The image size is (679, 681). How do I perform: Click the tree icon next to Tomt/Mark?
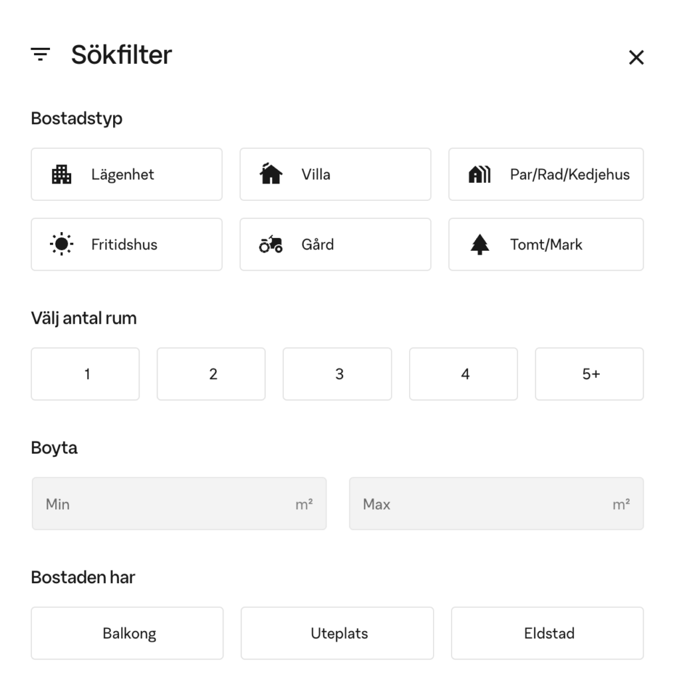coord(480,244)
